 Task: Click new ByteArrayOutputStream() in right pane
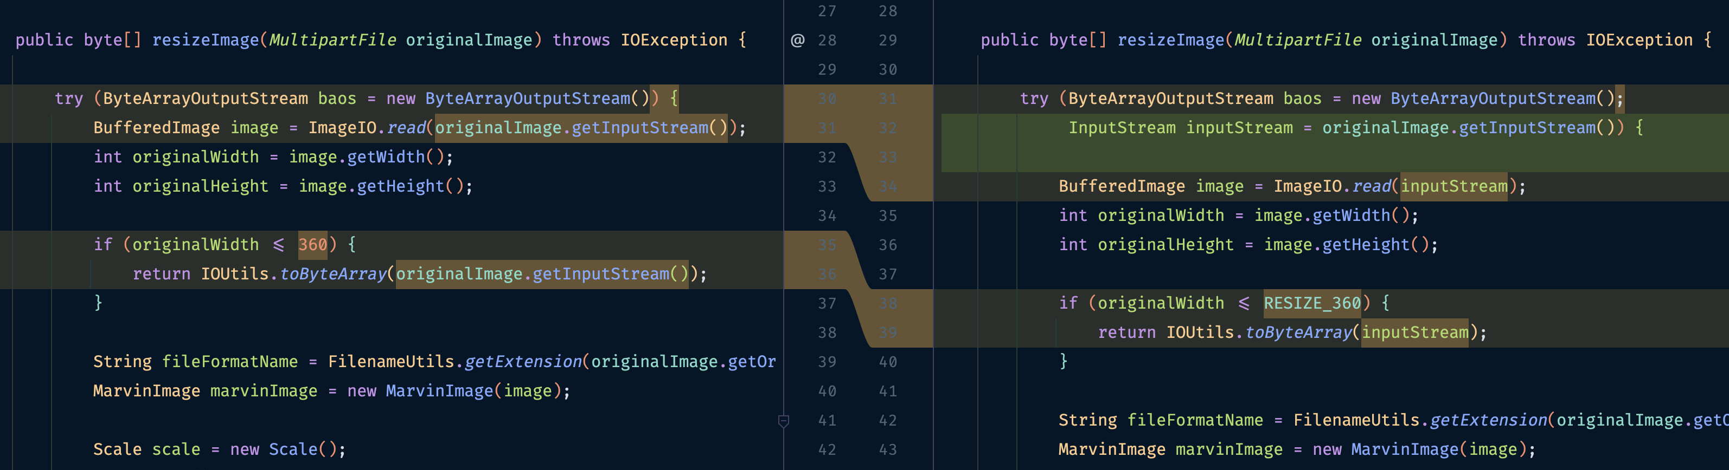(1483, 99)
